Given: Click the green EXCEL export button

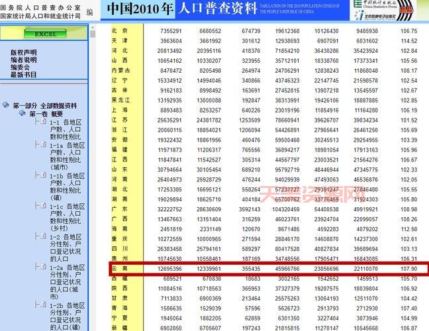Looking at the screenshot, I should coord(45,34).
